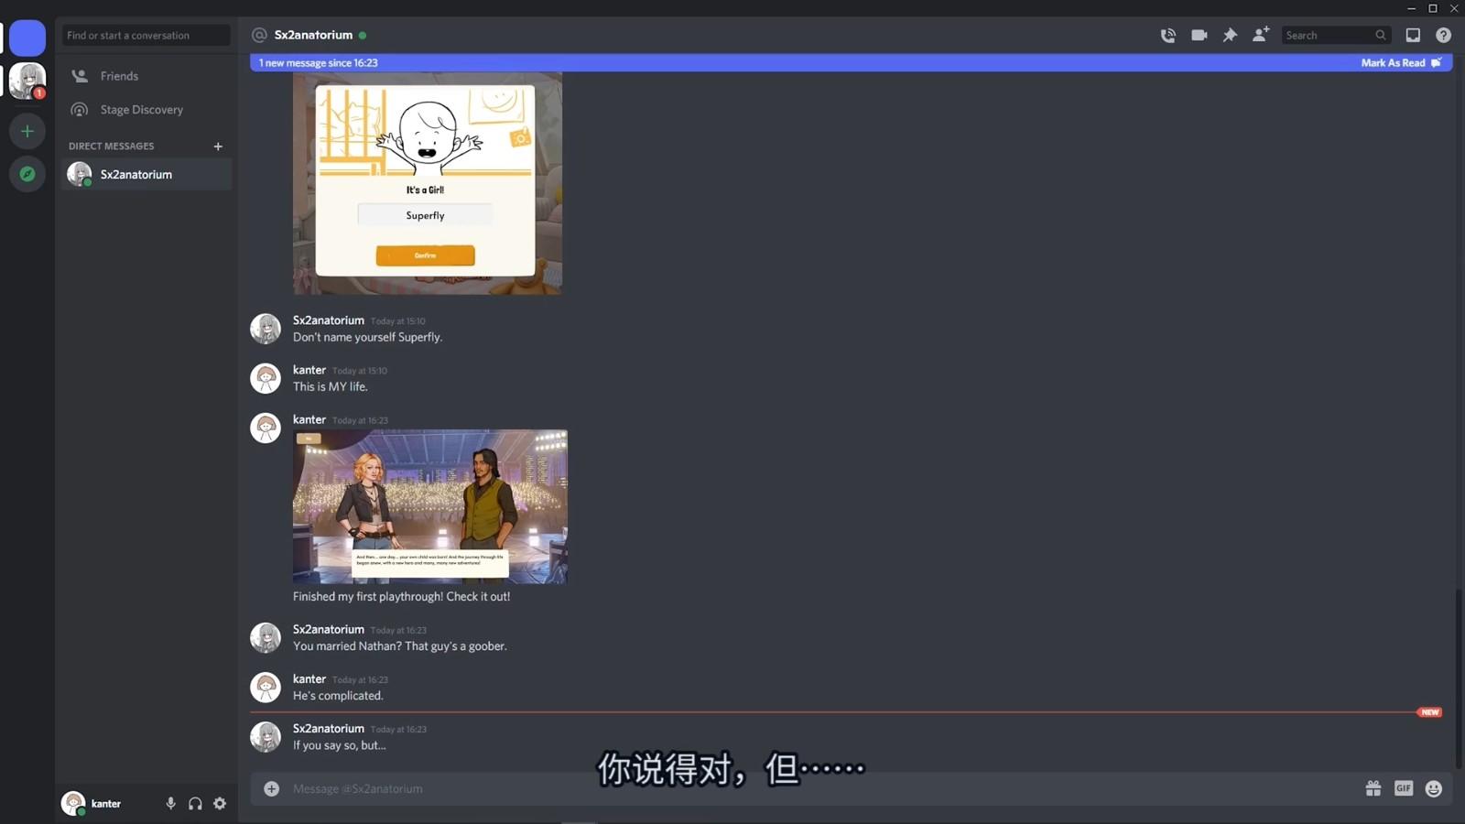Image resolution: width=1465 pixels, height=824 pixels.
Task: Open the gift Nitro icon
Action: point(1373,788)
